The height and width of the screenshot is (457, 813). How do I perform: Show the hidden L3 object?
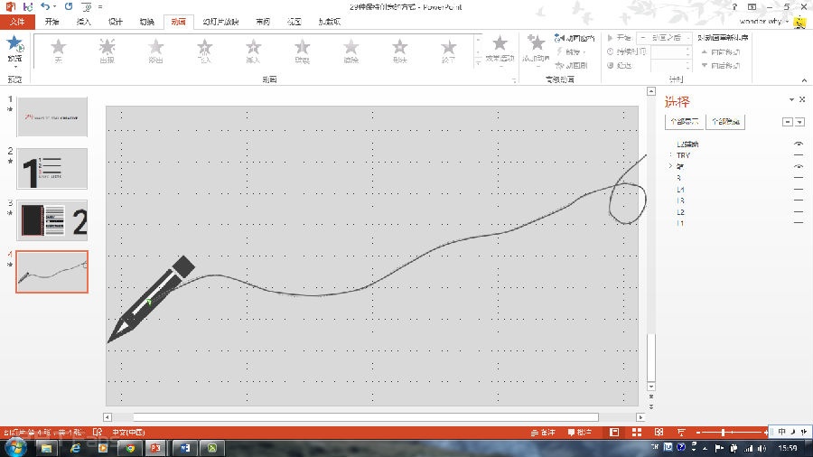(799, 201)
